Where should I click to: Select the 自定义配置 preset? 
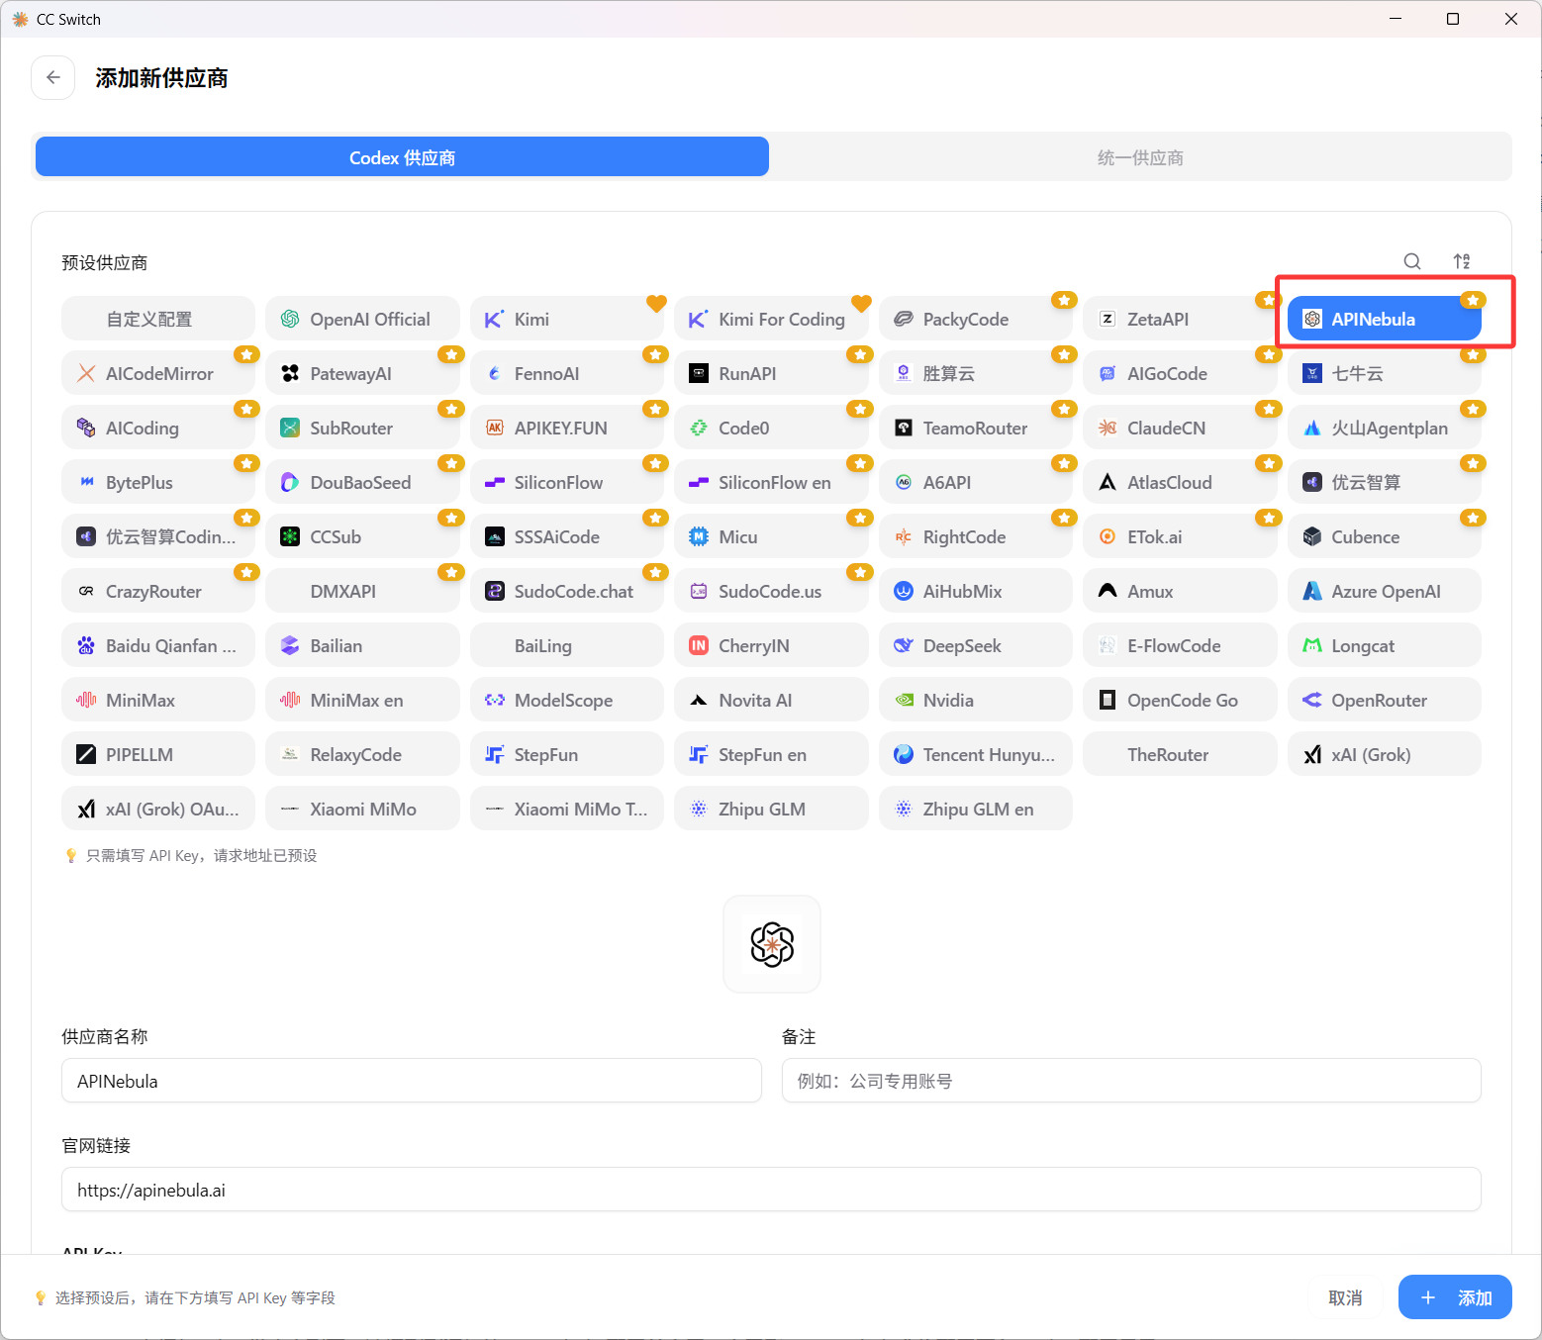[158, 319]
